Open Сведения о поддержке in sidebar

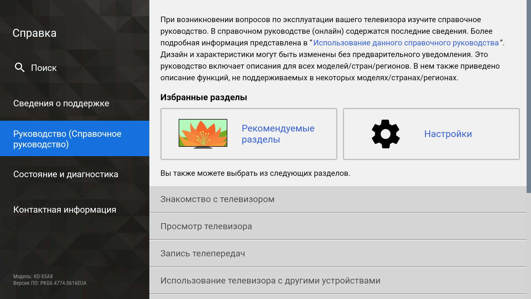(61, 103)
